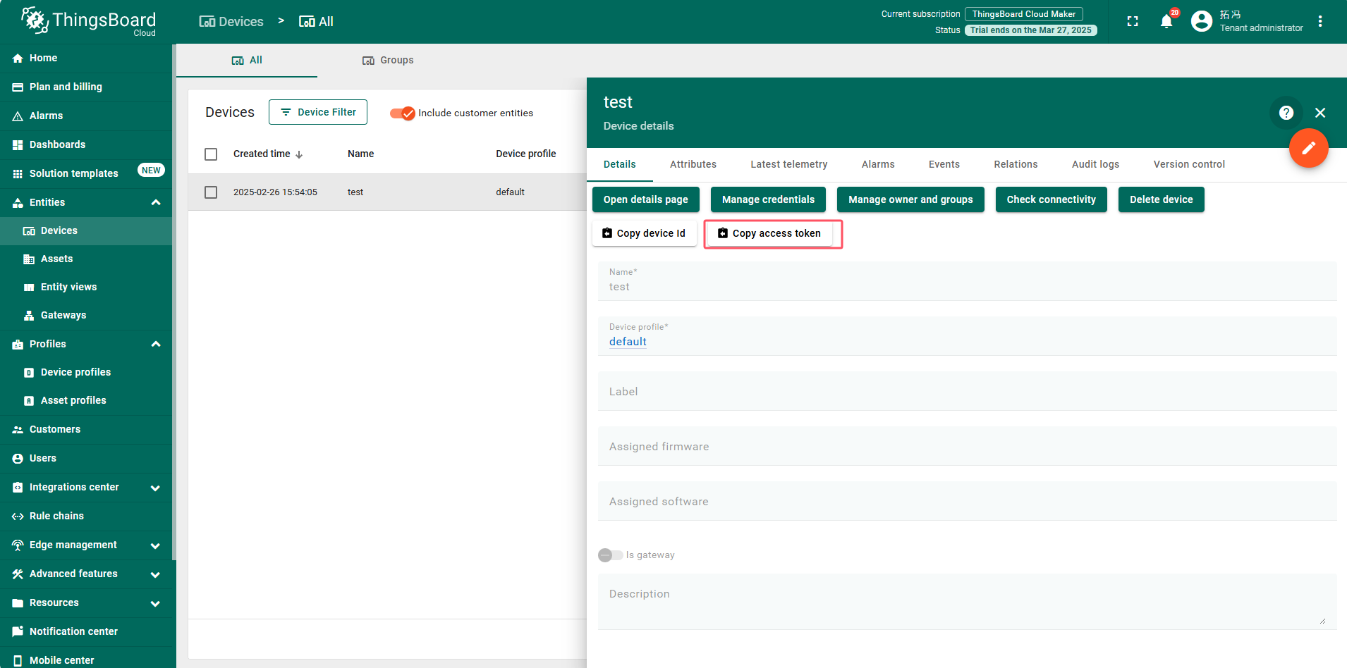Open Plan and billing page
Viewport: 1347px width, 668px height.
[86, 87]
